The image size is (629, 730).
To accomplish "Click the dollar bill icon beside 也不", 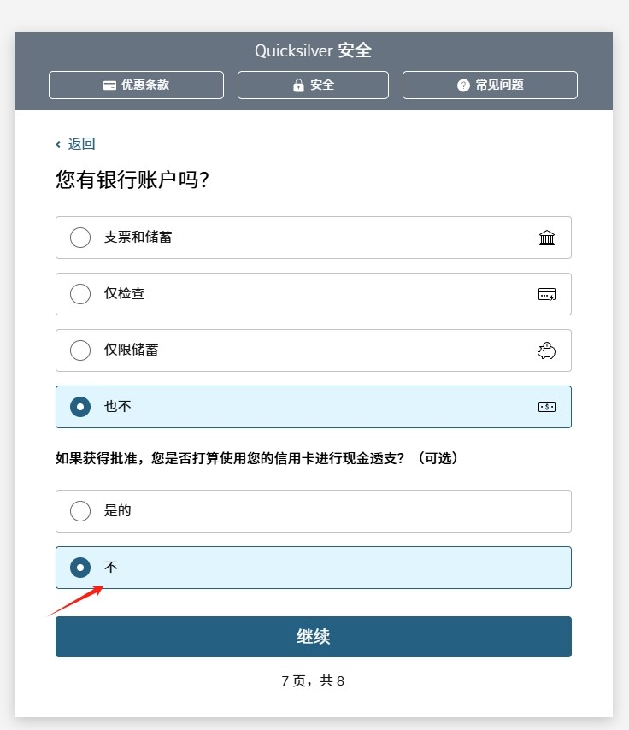I will click(547, 407).
